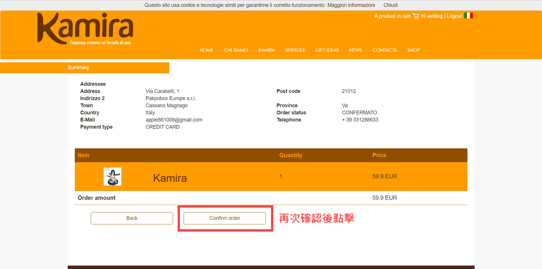Click the Italian flag language icon

coord(468,15)
